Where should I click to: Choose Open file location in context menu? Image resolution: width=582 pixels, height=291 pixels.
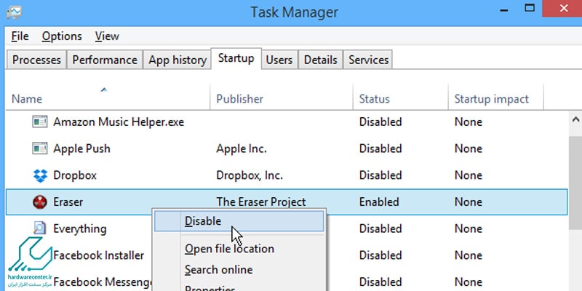[229, 248]
